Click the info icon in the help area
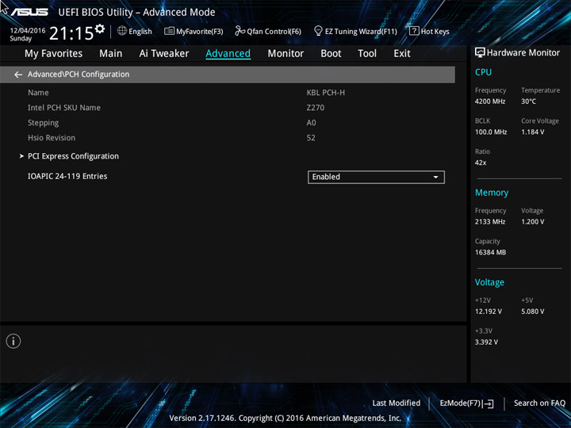Image resolution: width=571 pixels, height=428 pixels. (13, 341)
